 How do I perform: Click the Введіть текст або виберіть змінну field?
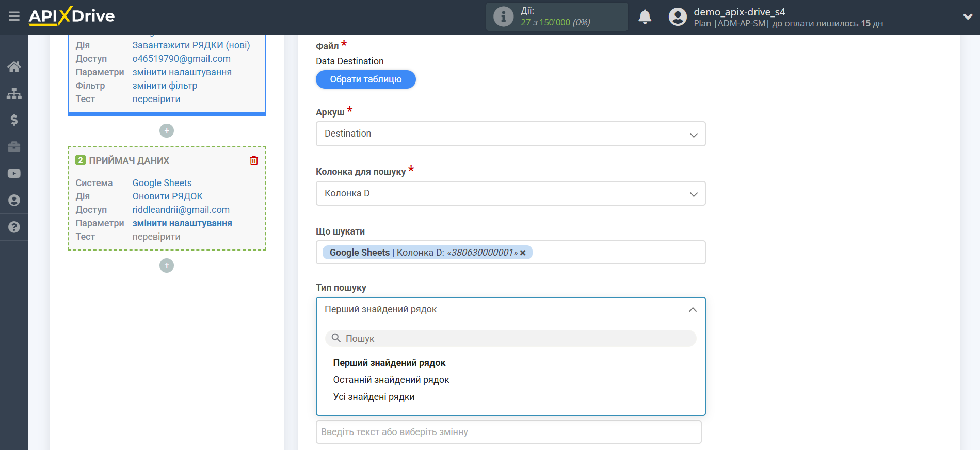pyautogui.click(x=508, y=432)
